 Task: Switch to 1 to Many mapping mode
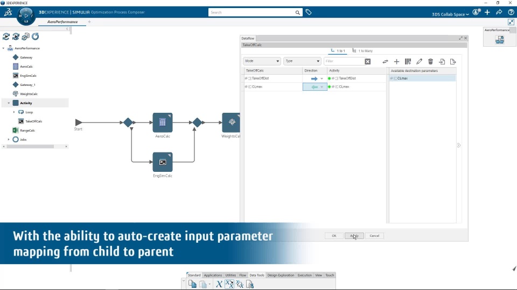362,51
